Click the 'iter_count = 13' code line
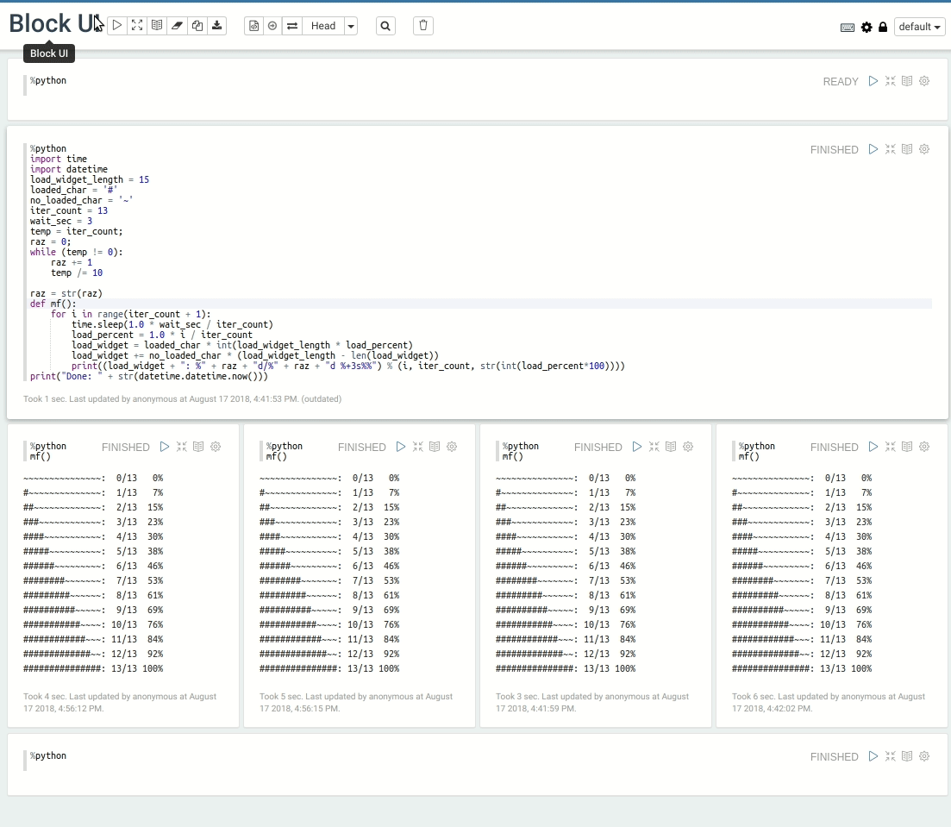Screen dimensions: 951x827 pyautogui.click(x=68, y=210)
